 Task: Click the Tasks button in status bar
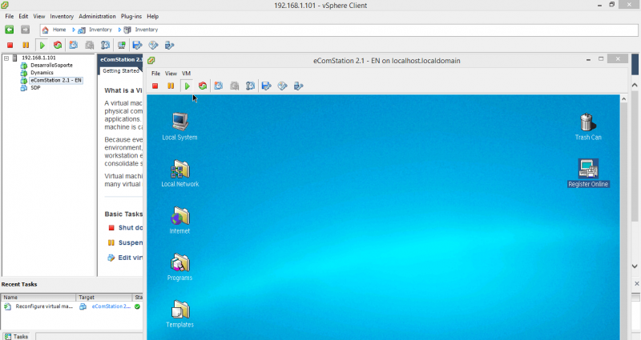17,336
